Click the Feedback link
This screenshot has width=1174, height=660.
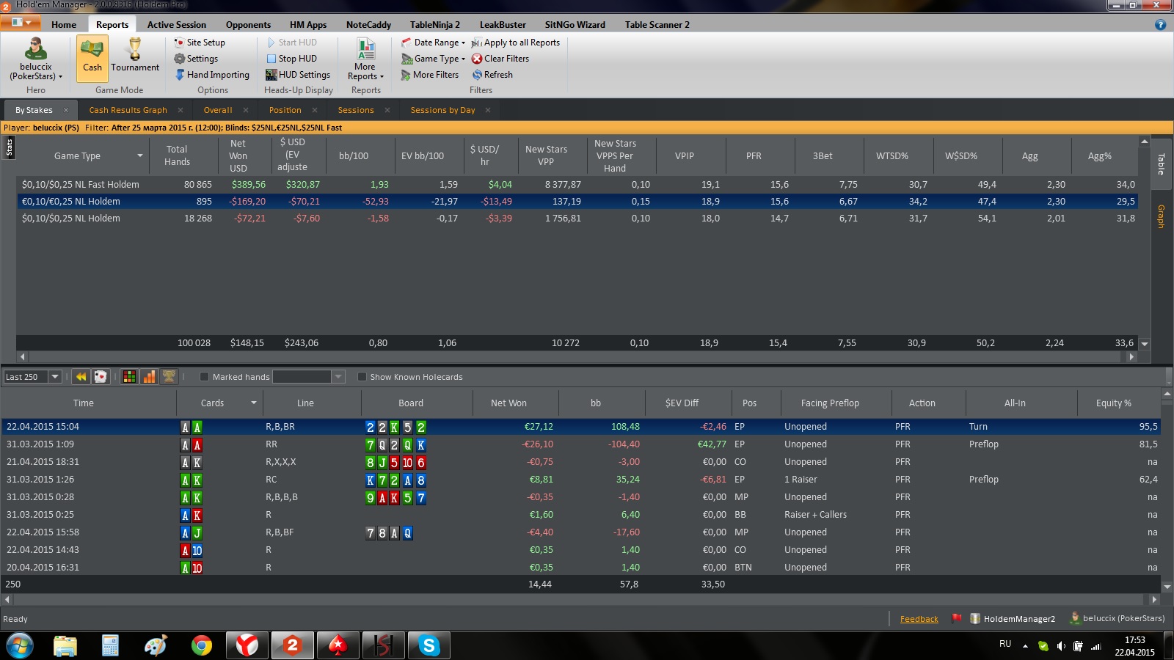click(x=919, y=619)
